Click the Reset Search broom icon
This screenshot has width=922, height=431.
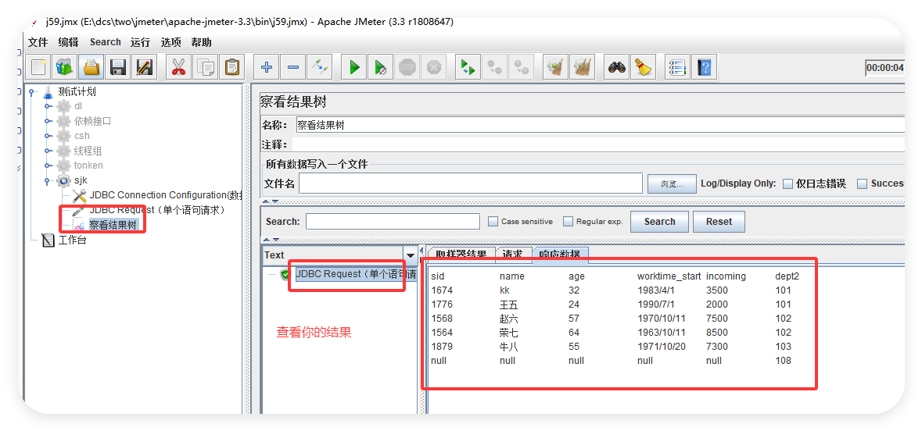click(x=644, y=67)
